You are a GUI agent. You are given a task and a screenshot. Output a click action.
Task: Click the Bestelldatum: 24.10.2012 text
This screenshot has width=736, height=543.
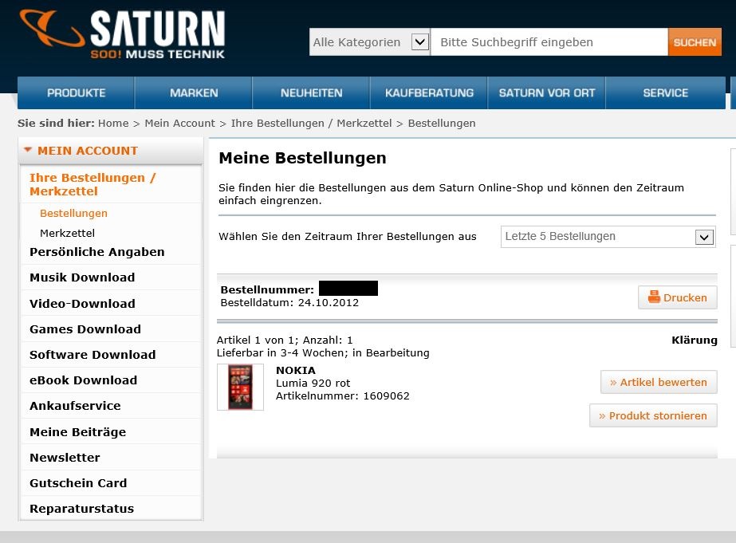coord(289,303)
